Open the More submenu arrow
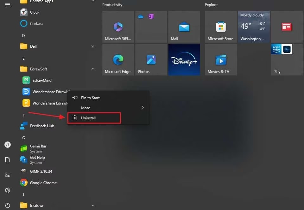 143,108
